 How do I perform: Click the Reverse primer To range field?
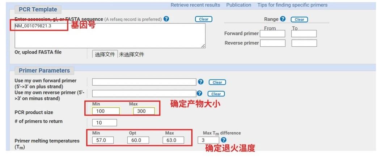(x=304, y=43)
